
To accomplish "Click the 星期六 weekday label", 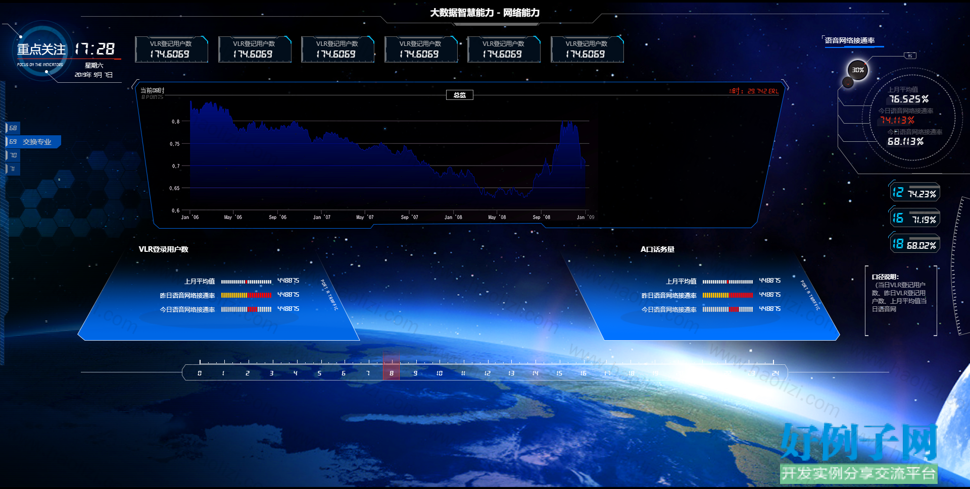I will (x=94, y=66).
